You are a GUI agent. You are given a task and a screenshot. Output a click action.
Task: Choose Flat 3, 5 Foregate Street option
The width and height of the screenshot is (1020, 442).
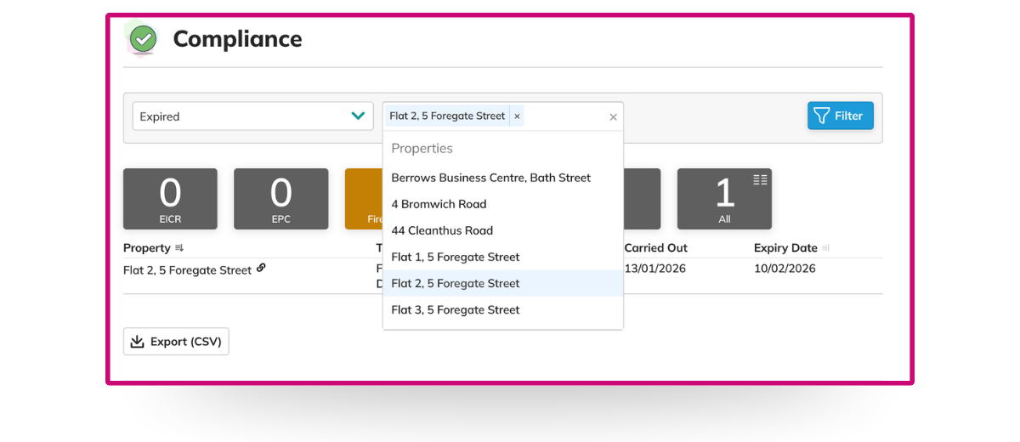(x=455, y=309)
